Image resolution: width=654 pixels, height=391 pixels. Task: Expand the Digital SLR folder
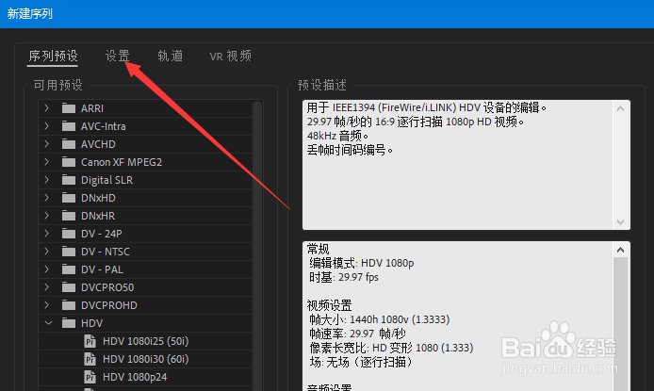[x=47, y=180]
